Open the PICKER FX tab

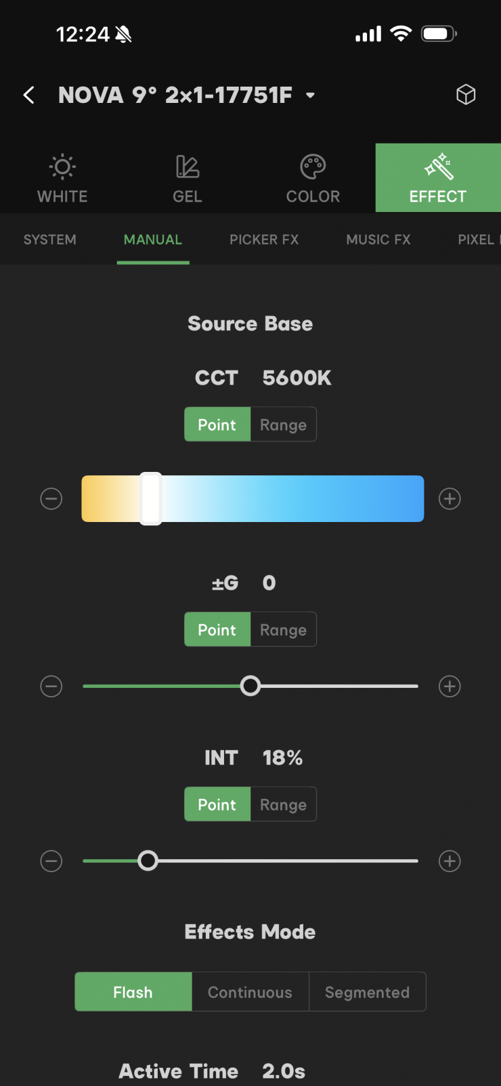pos(264,240)
